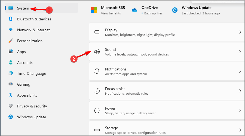Open Time & language settings

coord(32,73)
